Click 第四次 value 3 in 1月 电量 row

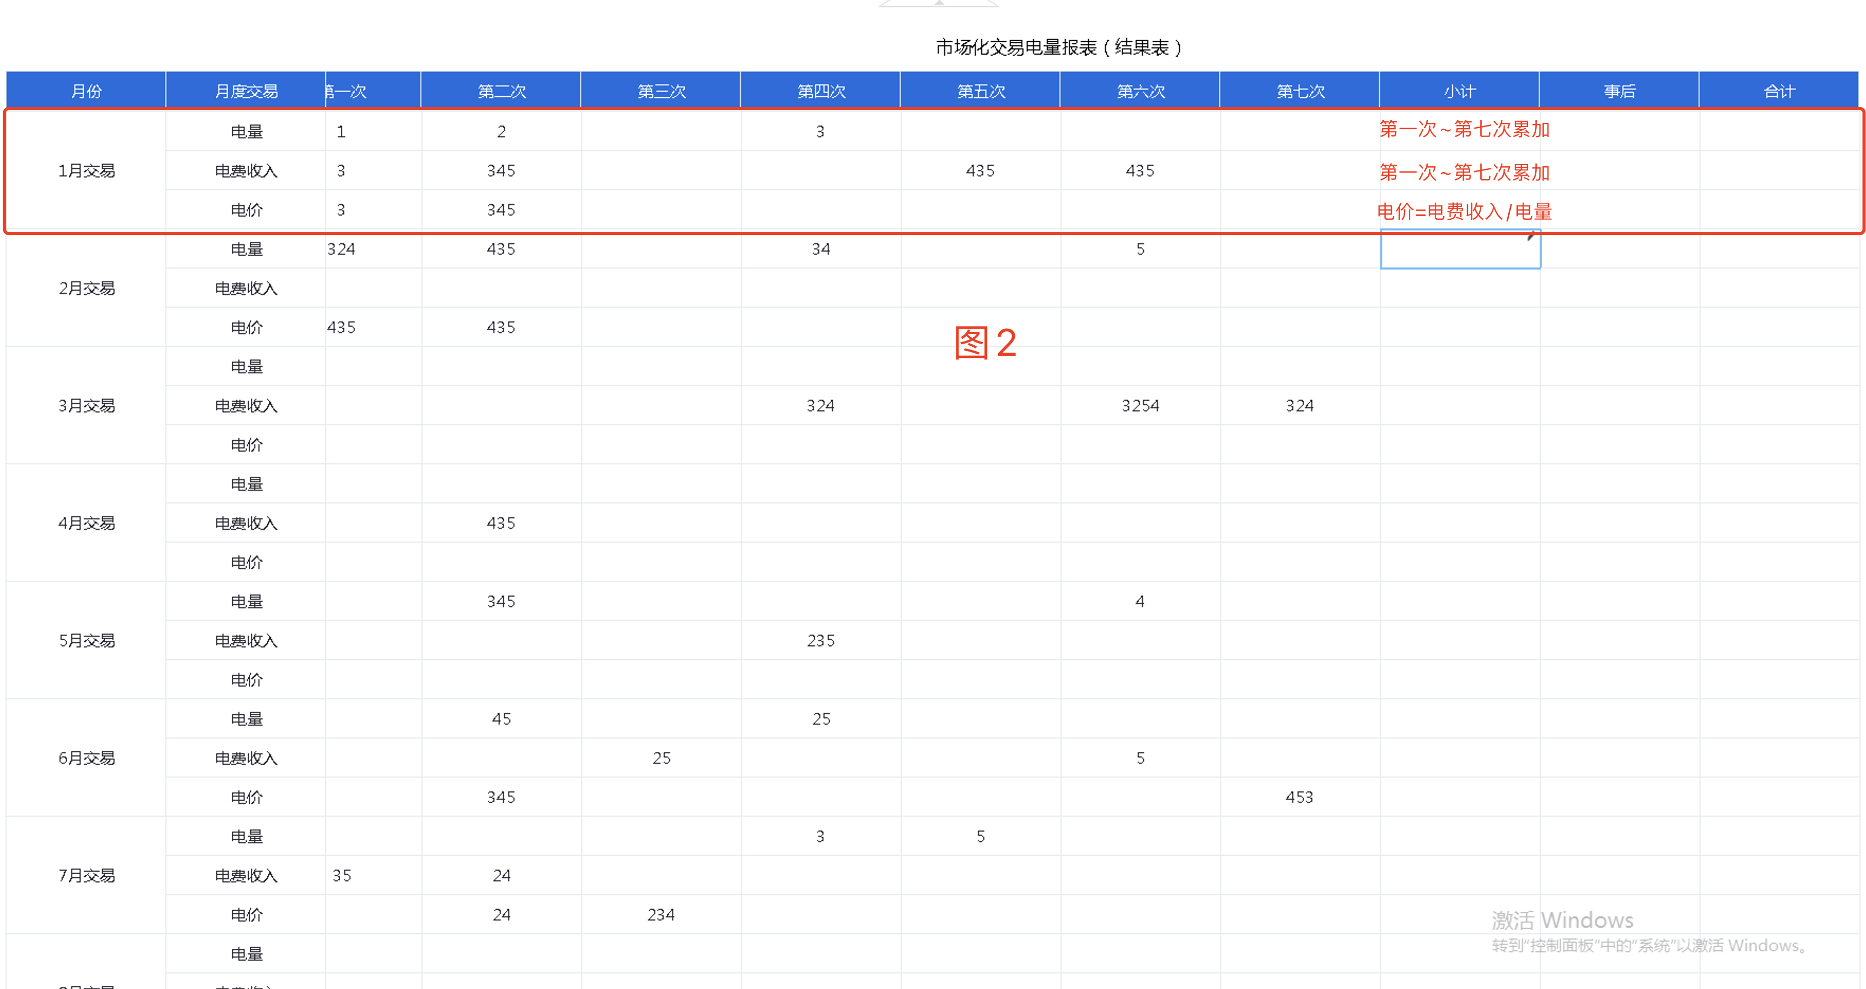tap(820, 132)
